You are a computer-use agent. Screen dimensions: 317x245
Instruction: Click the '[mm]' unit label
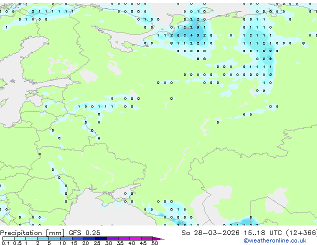pos(55,233)
